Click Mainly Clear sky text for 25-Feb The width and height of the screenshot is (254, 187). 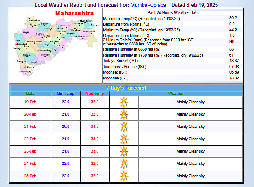pyautogui.click(x=191, y=176)
